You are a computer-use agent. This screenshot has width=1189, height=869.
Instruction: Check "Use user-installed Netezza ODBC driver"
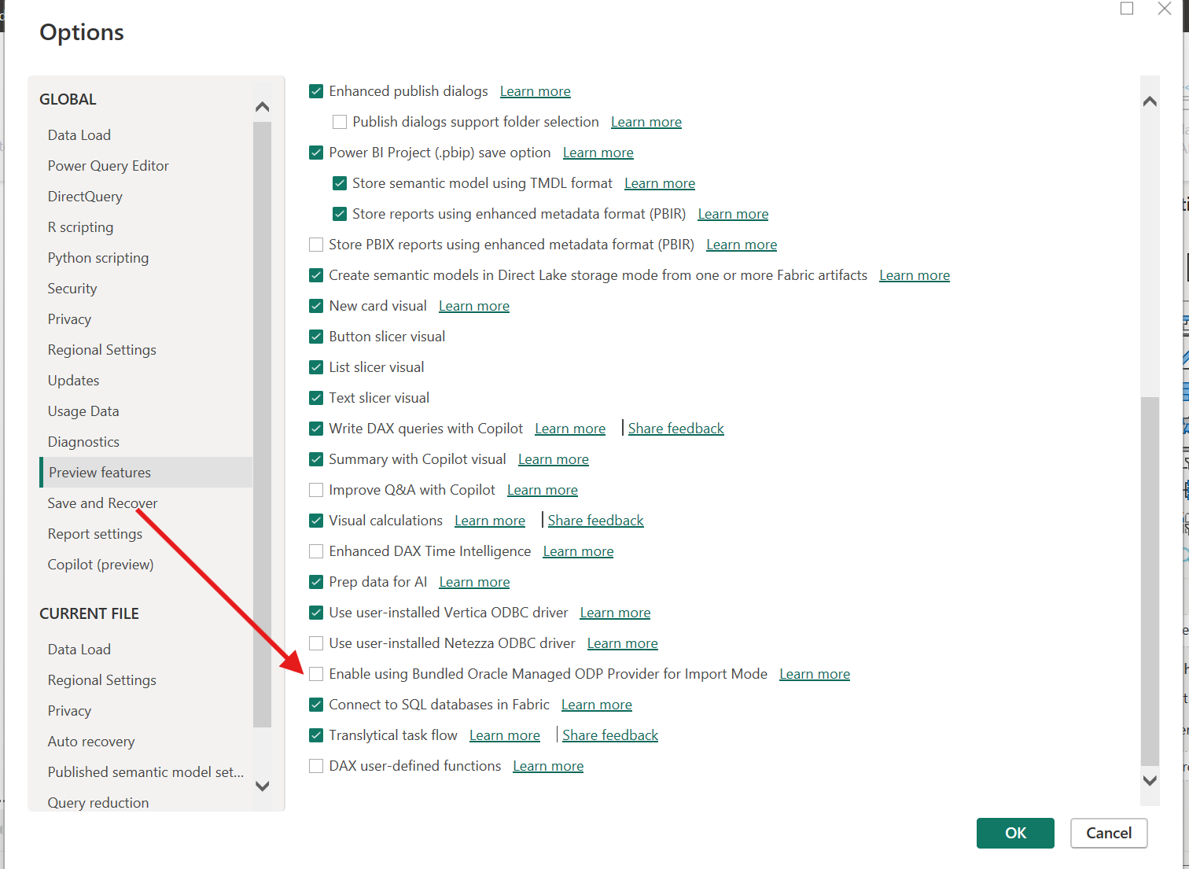[x=316, y=643]
